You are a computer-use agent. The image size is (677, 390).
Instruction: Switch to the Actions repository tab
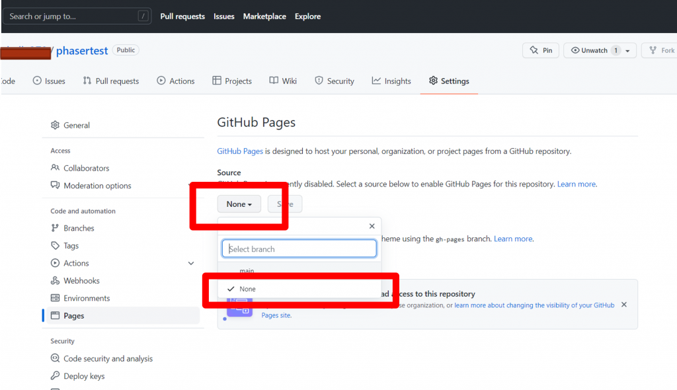pyautogui.click(x=176, y=81)
